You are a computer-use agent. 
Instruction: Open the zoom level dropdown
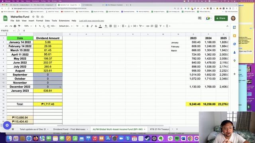(28, 26)
